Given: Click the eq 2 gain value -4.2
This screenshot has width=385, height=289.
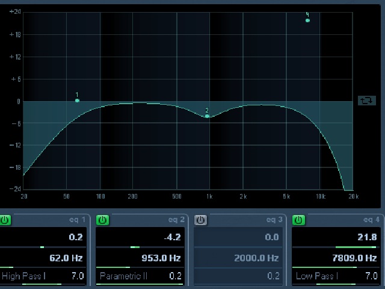Looking at the screenshot, I should point(173,237).
